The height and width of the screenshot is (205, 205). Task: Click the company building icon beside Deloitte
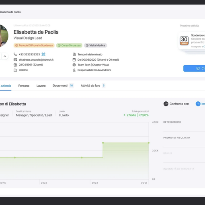pos(15,70)
